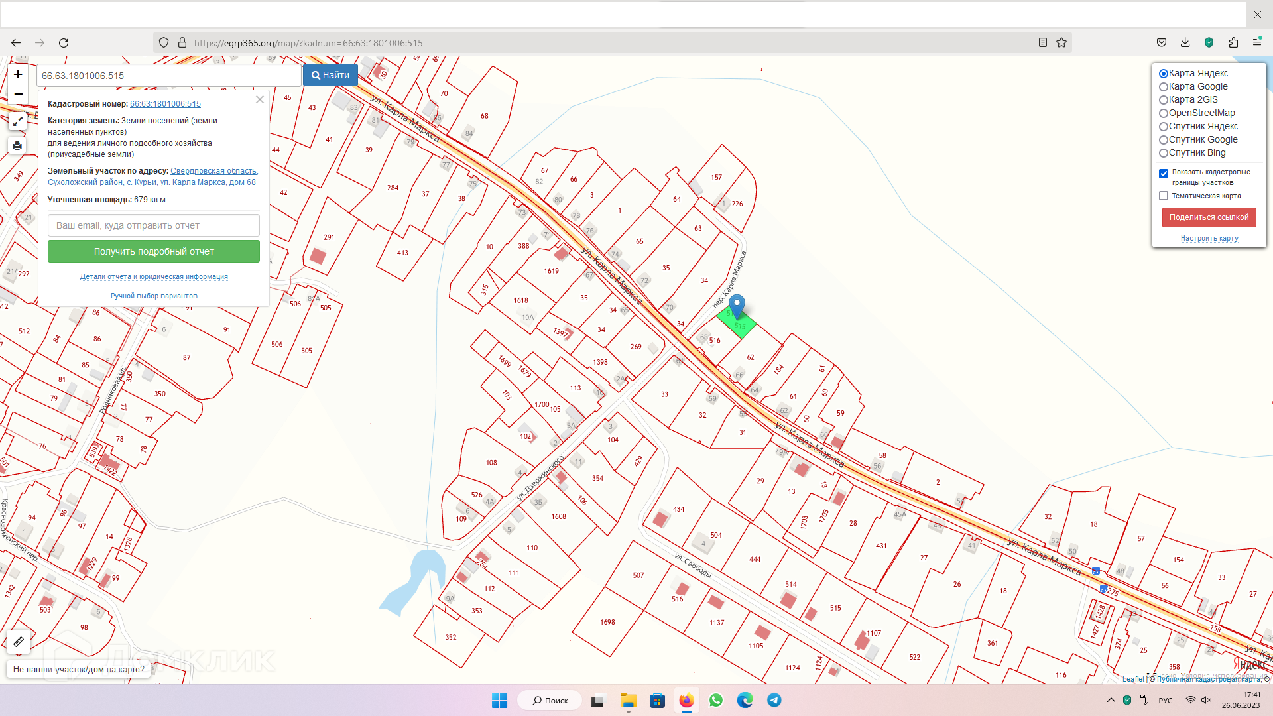Zoom in the map with plus button
Image resolution: width=1273 pixels, height=716 pixels.
[18, 74]
